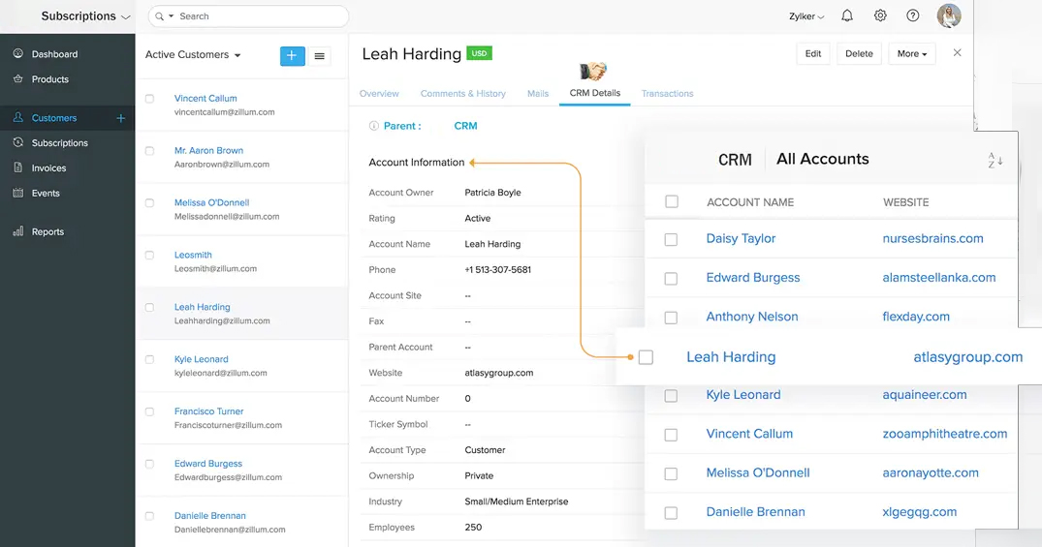Open the settings gear icon
This screenshot has height=547, width=1042.
tap(880, 15)
